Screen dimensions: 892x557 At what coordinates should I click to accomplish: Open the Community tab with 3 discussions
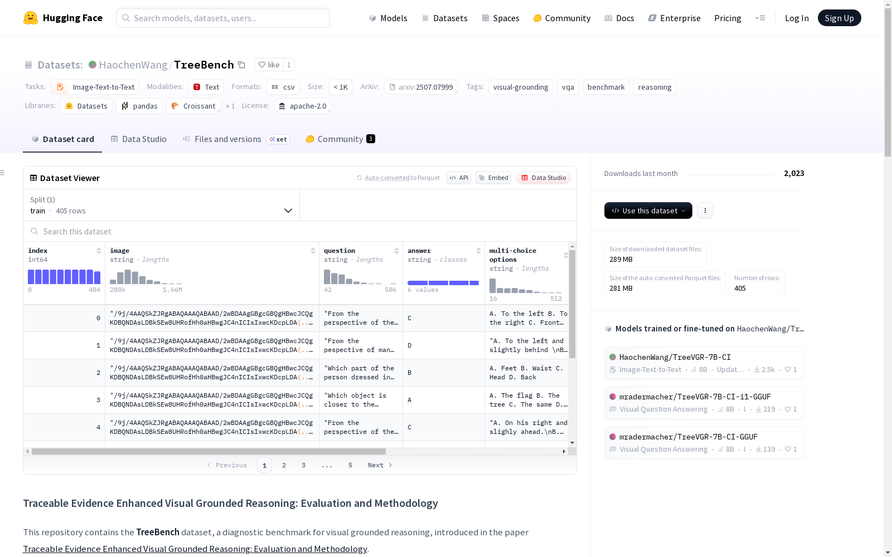[x=340, y=139]
